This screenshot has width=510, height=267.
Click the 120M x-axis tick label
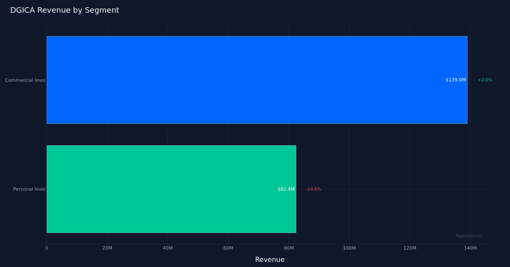tap(410, 248)
